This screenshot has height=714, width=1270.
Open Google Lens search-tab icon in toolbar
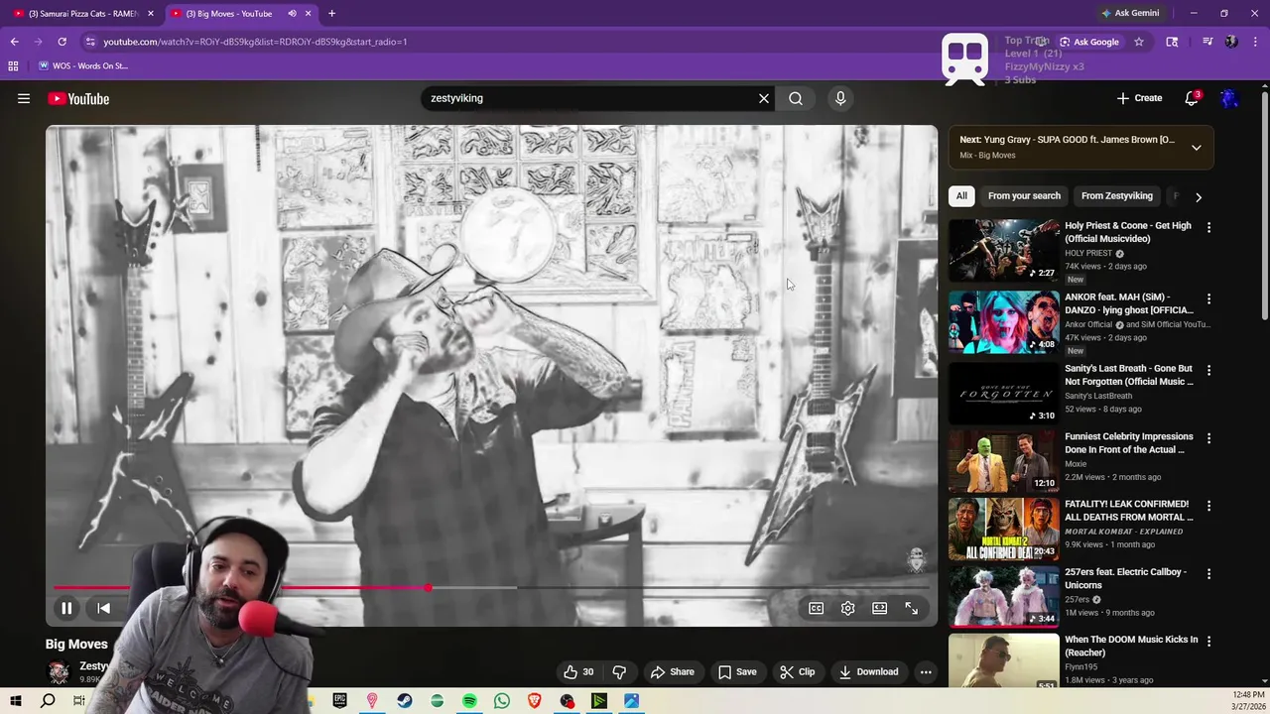(x=1172, y=42)
